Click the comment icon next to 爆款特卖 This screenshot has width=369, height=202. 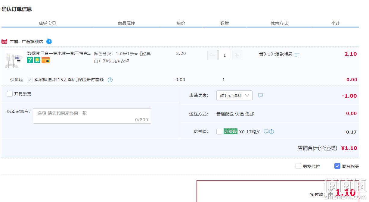[297, 55]
